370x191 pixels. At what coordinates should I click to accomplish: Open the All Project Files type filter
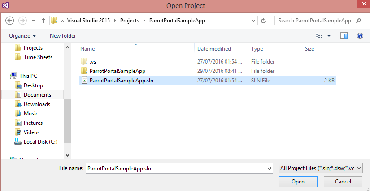pyautogui.click(x=321, y=169)
